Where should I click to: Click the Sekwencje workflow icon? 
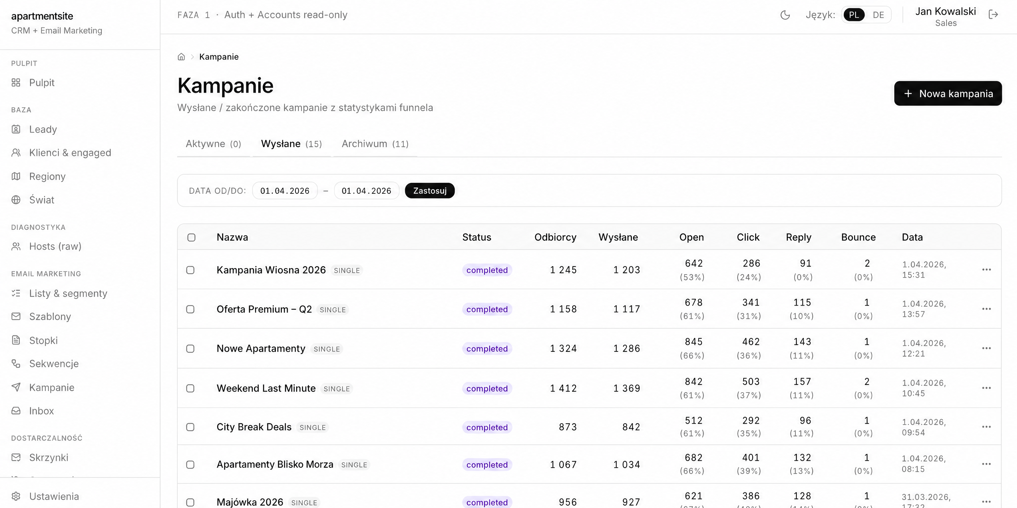[x=16, y=363]
